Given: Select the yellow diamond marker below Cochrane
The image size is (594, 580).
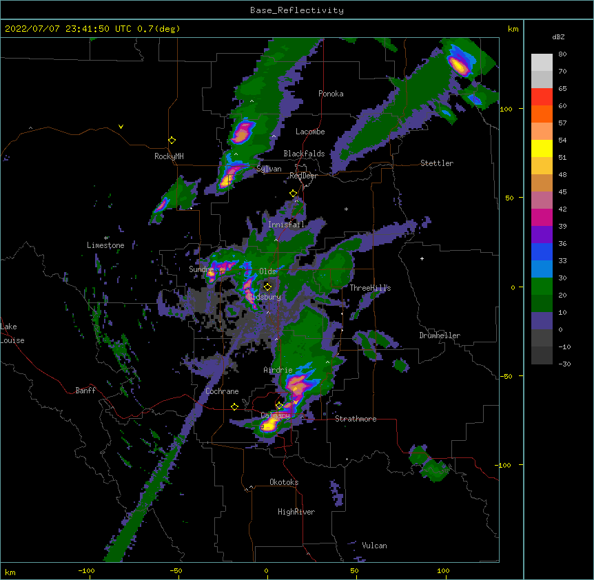Looking at the screenshot, I should click(234, 406).
